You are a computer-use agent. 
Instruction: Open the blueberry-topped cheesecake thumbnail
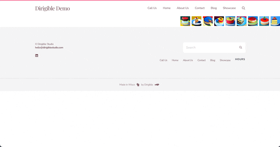click(x=264, y=21)
